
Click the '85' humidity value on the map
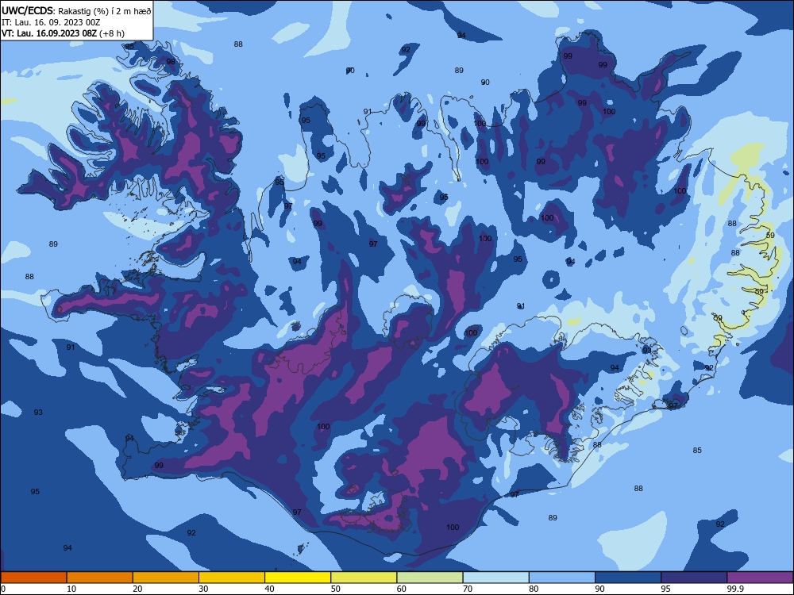tap(697, 451)
